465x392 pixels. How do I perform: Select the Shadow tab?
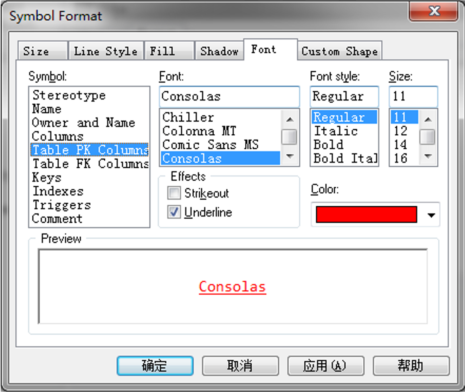click(x=219, y=51)
